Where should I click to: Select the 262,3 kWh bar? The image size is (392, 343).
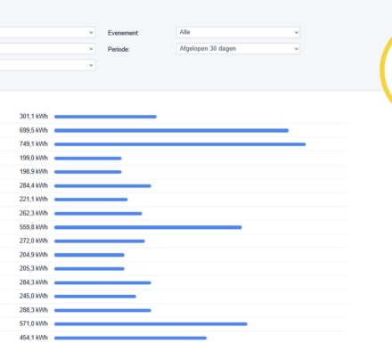tap(98, 214)
